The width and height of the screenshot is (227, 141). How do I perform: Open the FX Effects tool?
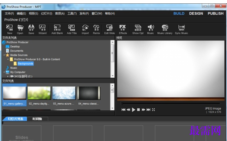[x=123, y=29]
